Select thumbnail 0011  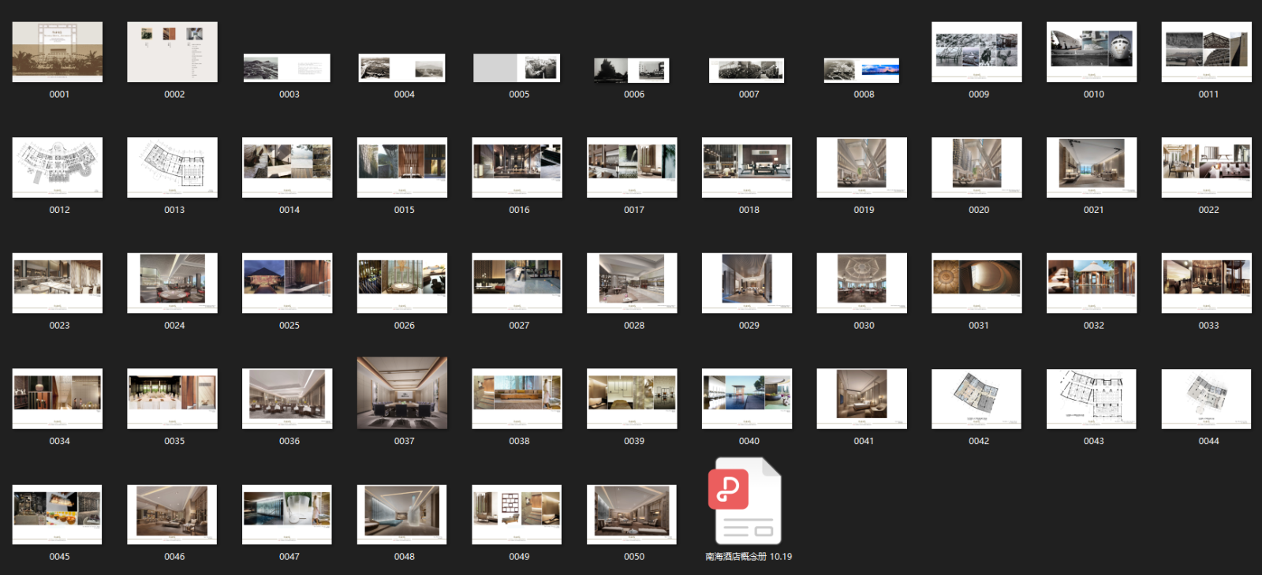[1207, 52]
